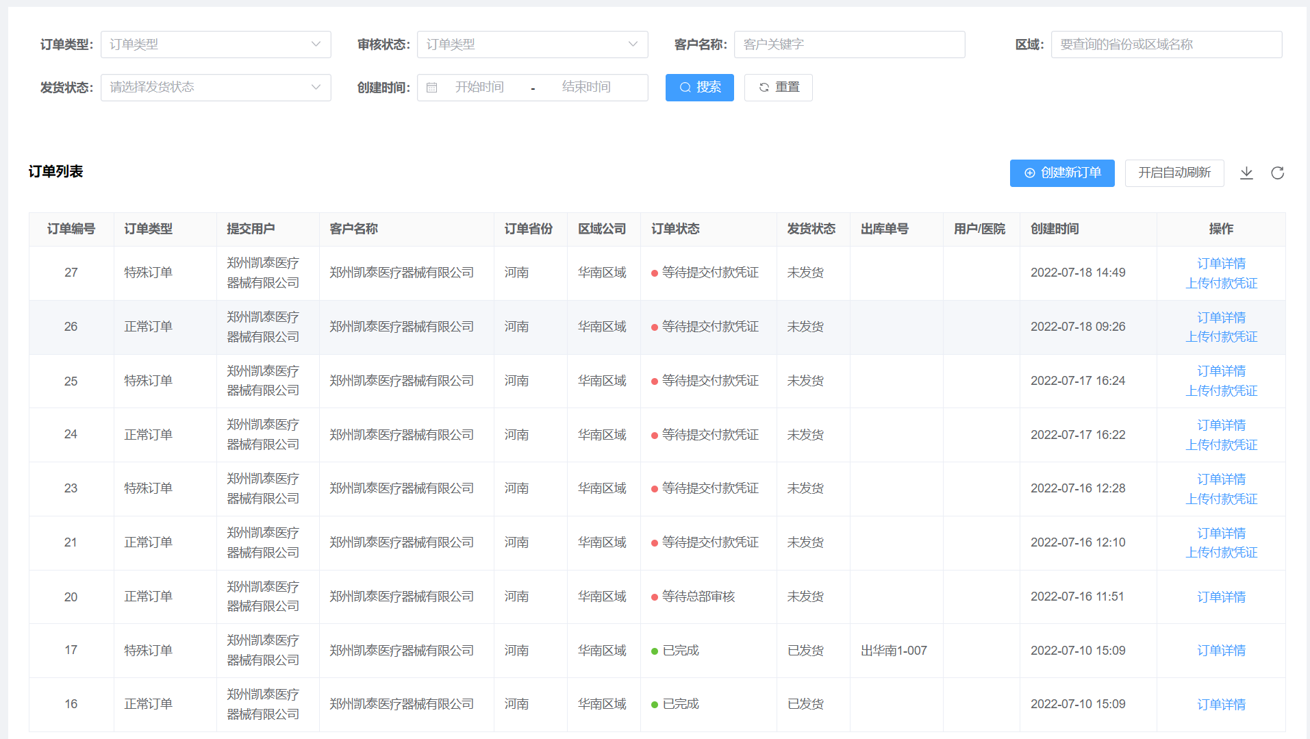
Task: Click 已完成 status in order 16 row
Action: [681, 704]
